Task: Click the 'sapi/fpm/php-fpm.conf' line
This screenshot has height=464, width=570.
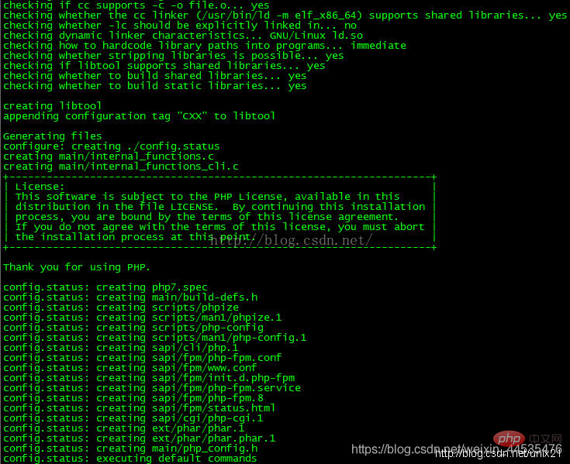Action: pyautogui.click(x=143, y=358)
